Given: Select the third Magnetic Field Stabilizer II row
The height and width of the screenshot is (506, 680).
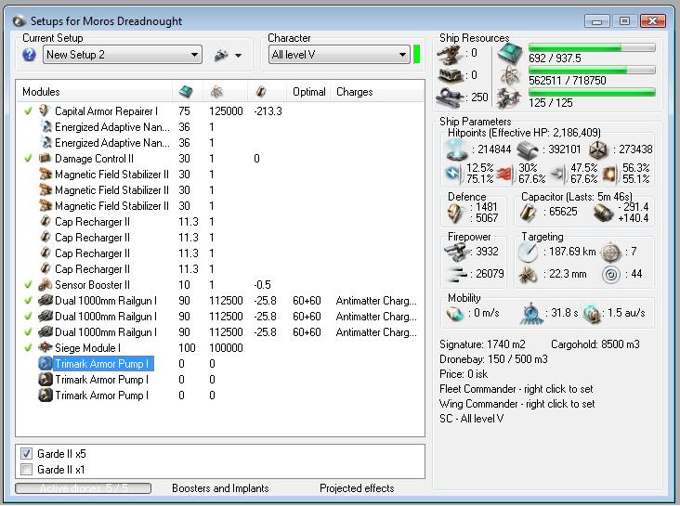Looking at the screenshot, I should pyautogui.click(x=220, y=205).
